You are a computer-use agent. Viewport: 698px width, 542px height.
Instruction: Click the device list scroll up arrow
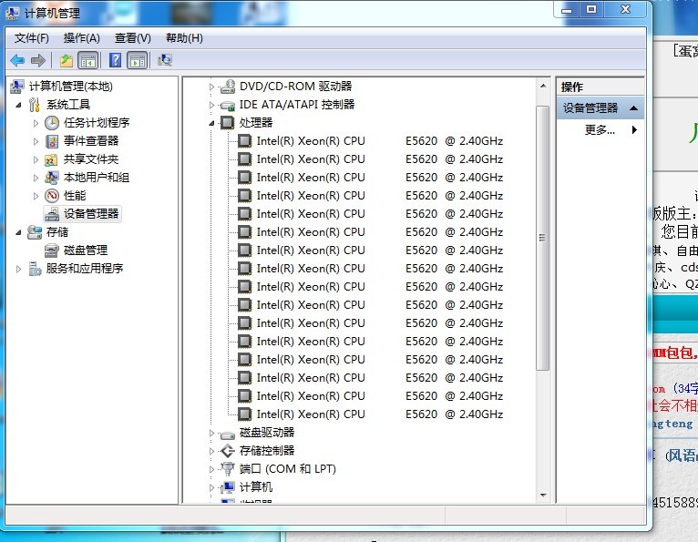pyautogui.click(x=543, y=86)
